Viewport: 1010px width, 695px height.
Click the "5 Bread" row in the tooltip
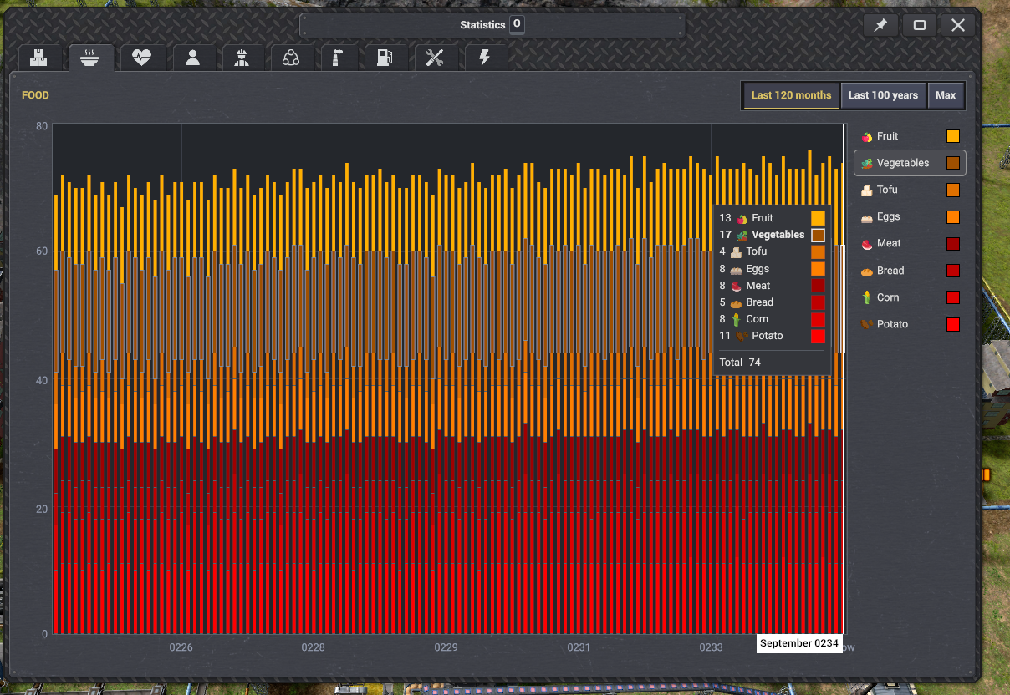tap(772, 302)
